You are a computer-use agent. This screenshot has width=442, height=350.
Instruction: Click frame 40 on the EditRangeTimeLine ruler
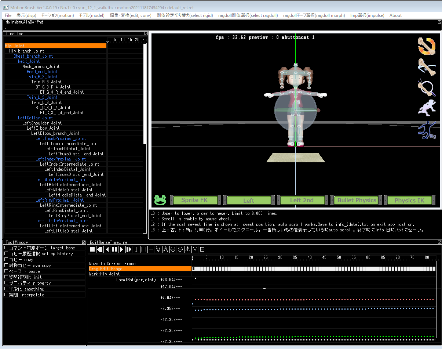[310, 257]
